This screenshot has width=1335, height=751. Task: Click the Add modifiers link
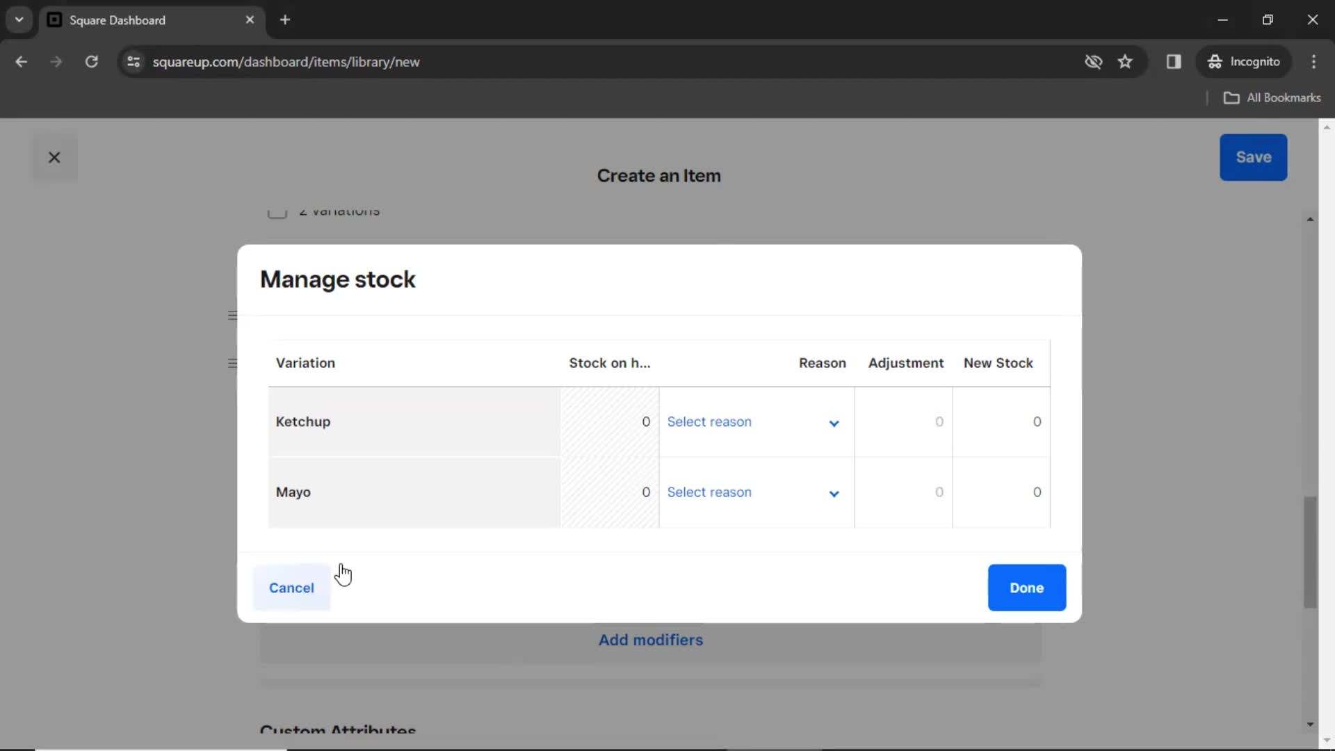coord(651,640)
